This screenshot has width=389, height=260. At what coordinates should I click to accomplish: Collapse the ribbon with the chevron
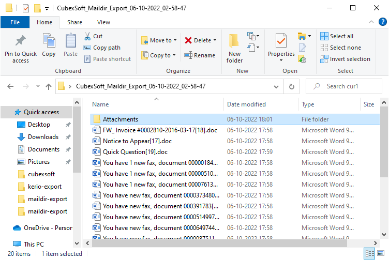[371, 22]
